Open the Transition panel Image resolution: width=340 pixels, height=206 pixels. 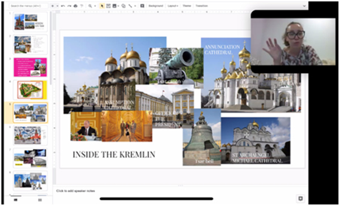tap(202, 6)
